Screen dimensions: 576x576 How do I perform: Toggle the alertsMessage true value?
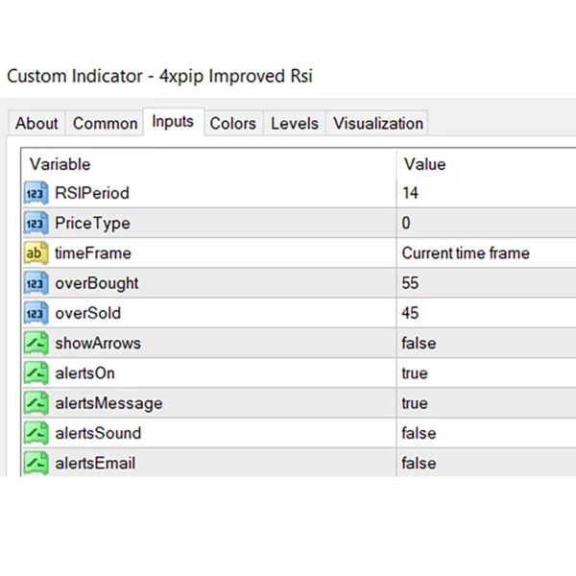tap(415, 403)
